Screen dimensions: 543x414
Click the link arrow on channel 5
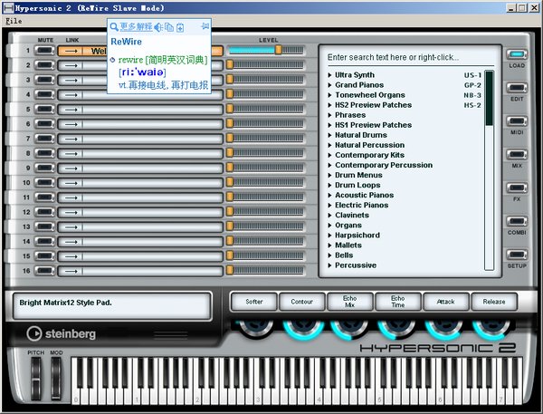(71, 109)
